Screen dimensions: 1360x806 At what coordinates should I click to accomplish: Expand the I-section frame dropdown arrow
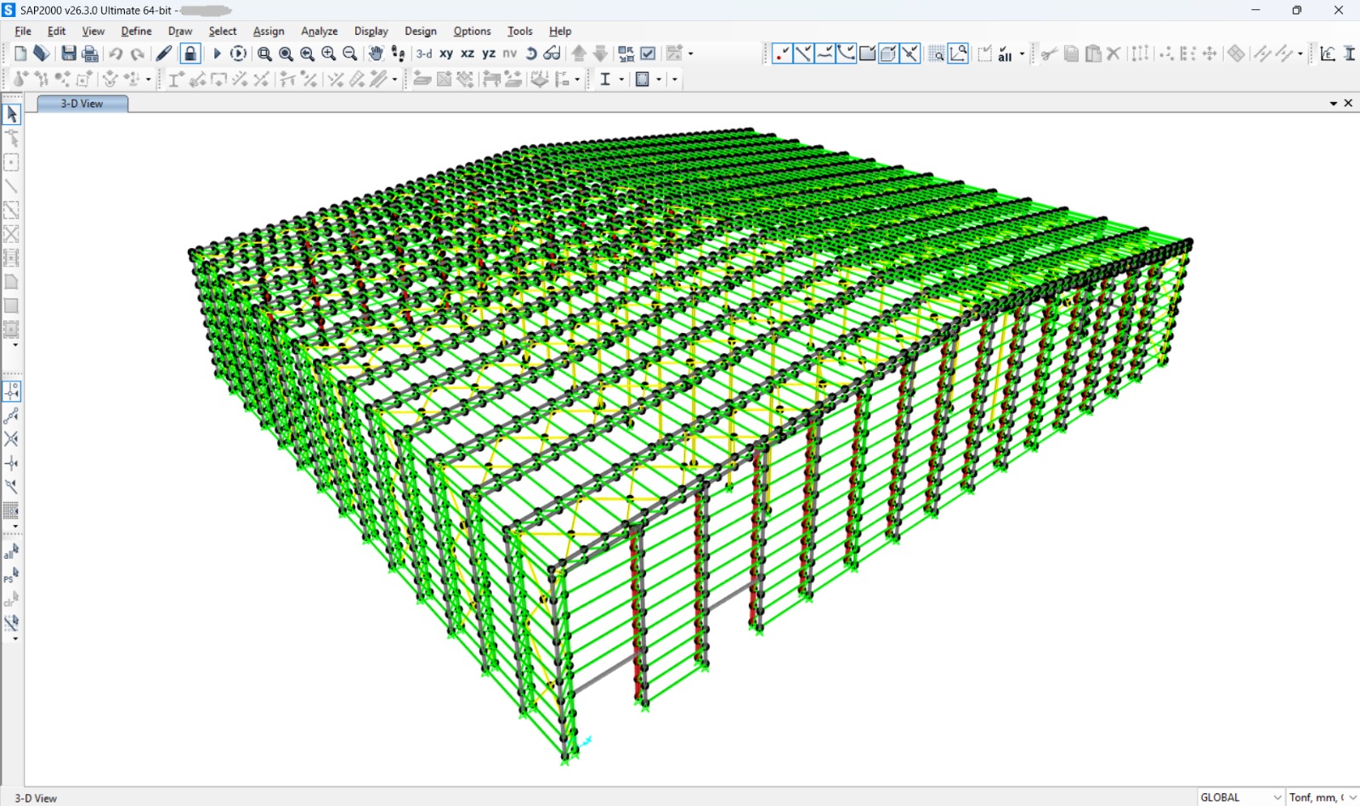pyautogui.click(x=621, y=79)
